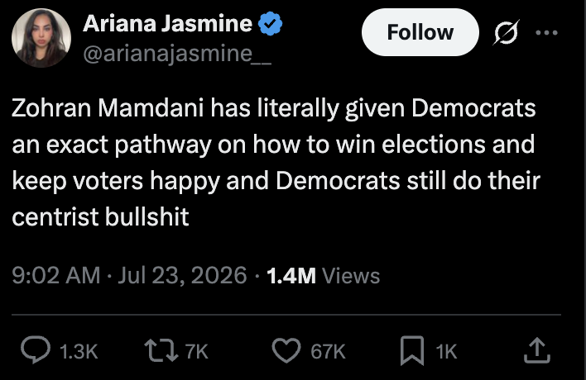The height and width of the screenshot is (380, 586).
Task: Click the repost arrows icon
Action: pyautogui.click(x=161, y=350)
